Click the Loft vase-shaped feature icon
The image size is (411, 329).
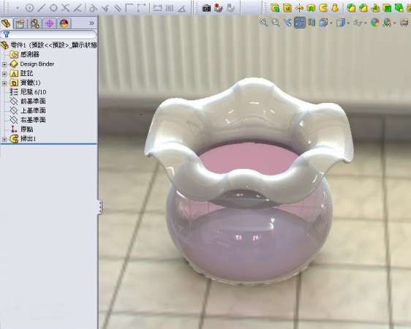[335, 8]
